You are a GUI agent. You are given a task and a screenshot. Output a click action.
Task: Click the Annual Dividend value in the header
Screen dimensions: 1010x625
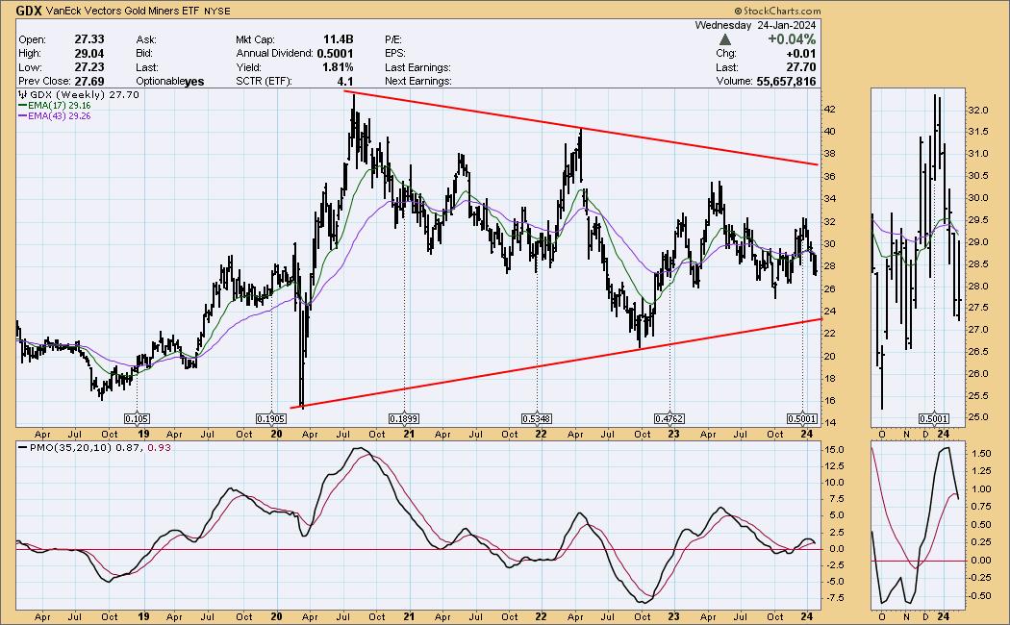coord(335,54)
